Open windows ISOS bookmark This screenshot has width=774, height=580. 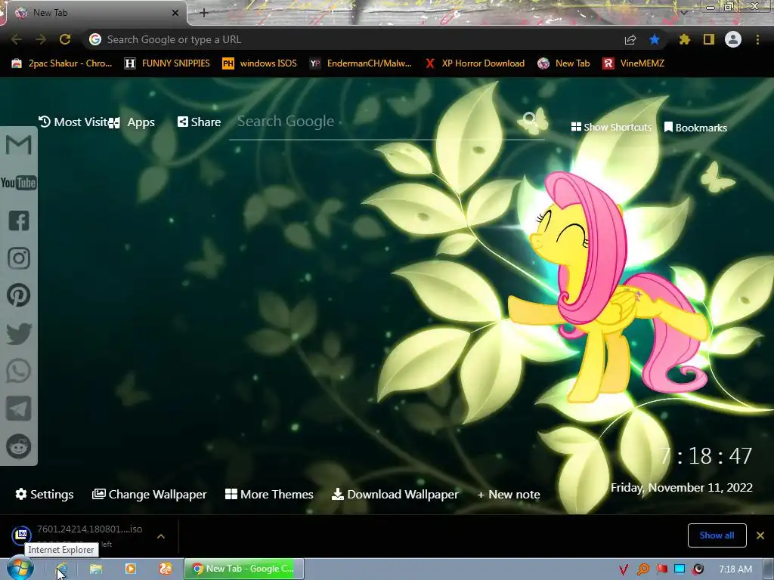[x=260, y=63]
